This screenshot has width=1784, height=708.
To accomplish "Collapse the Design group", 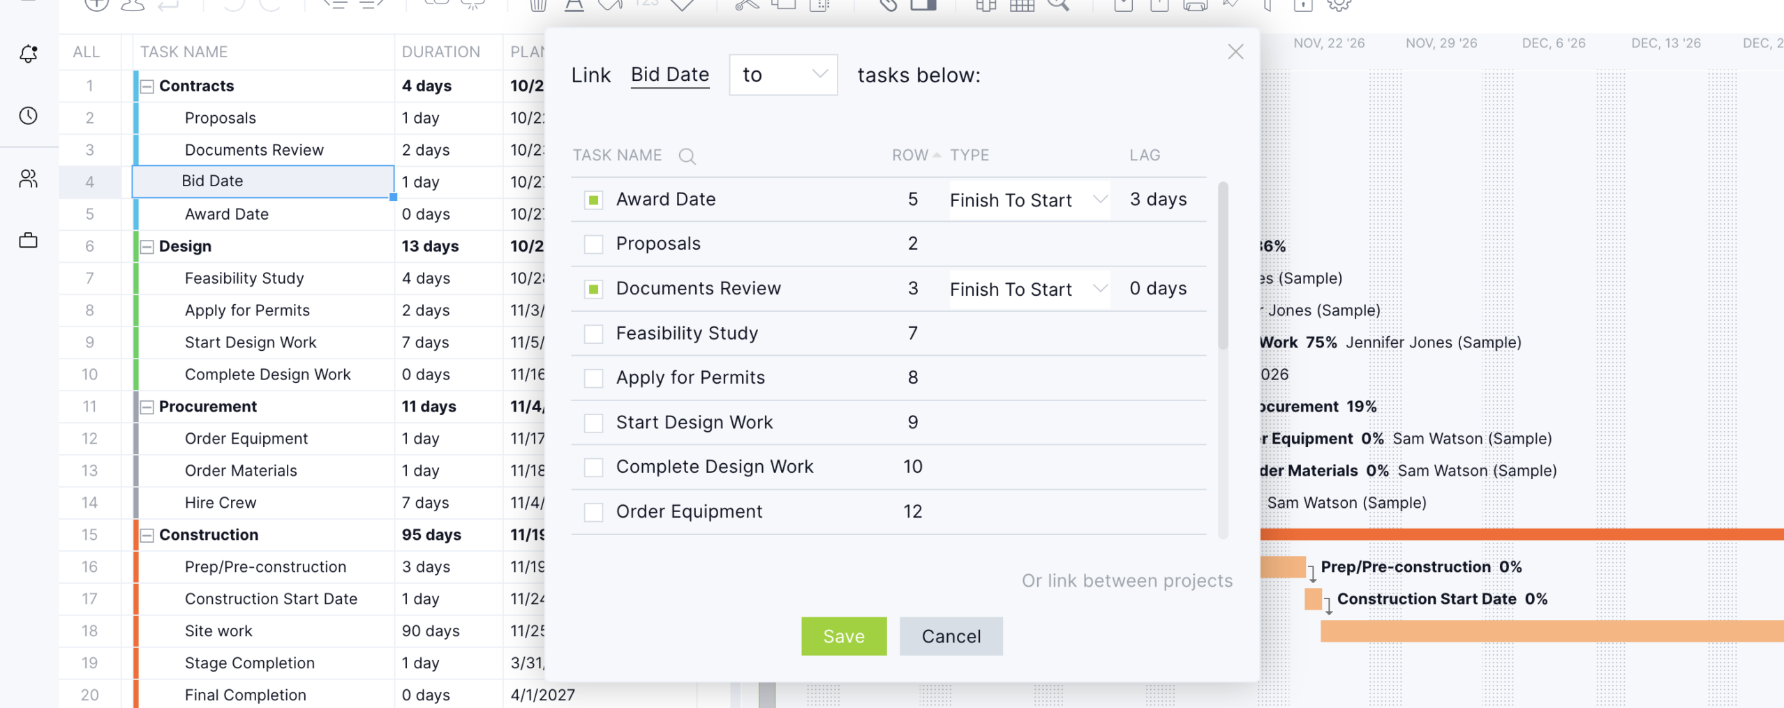I will [x=147, y=247].
